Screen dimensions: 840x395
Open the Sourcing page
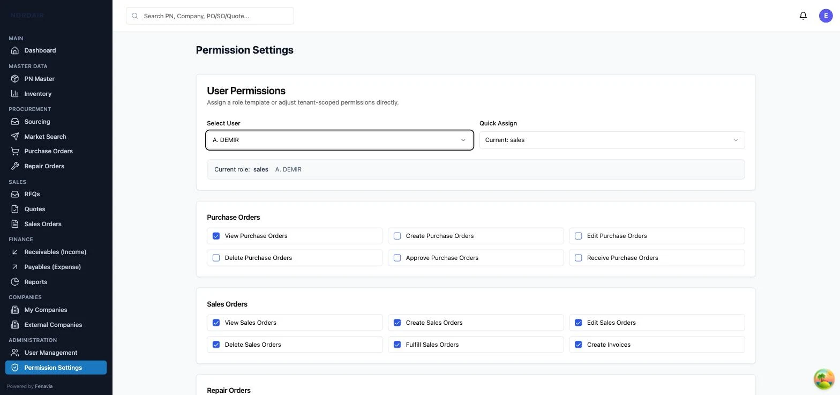click(56, 122)
